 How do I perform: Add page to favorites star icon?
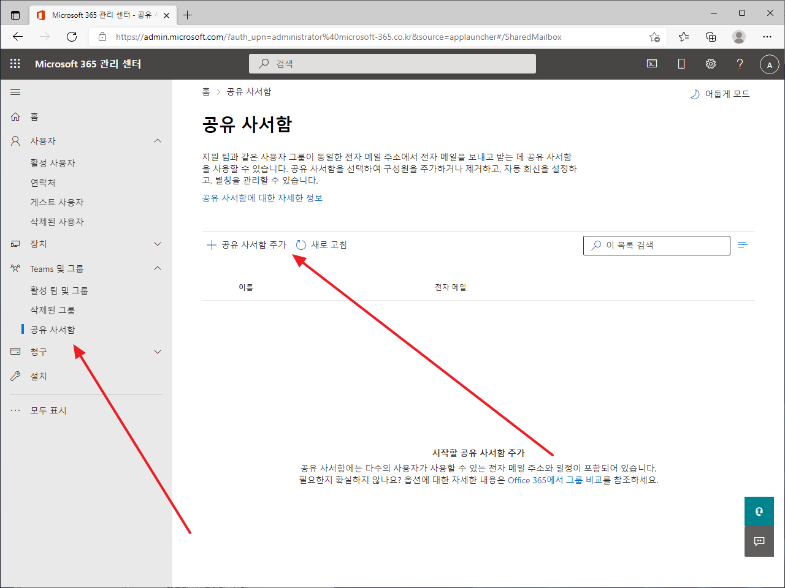(x=654, y=37)
